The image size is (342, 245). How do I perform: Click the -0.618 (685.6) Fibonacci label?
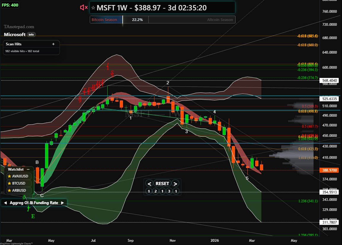[x=308, y=36]
